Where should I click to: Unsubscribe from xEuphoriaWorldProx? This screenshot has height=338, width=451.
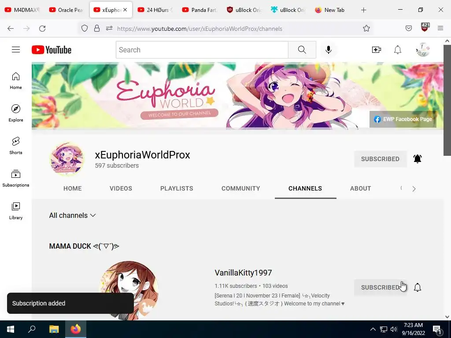click(380, 159)
